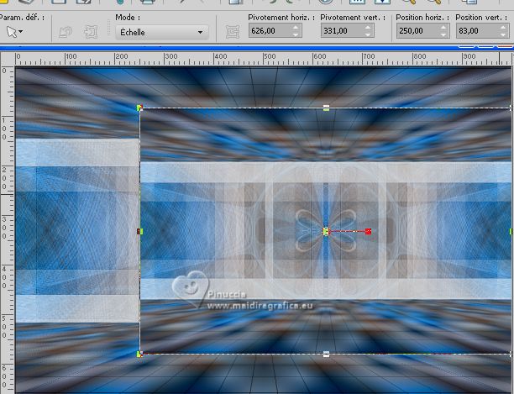Increase Pivotement vert. with up arrow
Viewport: 514px width, 394px height.
point(368,28)
